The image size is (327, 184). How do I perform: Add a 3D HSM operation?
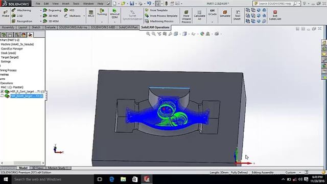tap(51, 21)
